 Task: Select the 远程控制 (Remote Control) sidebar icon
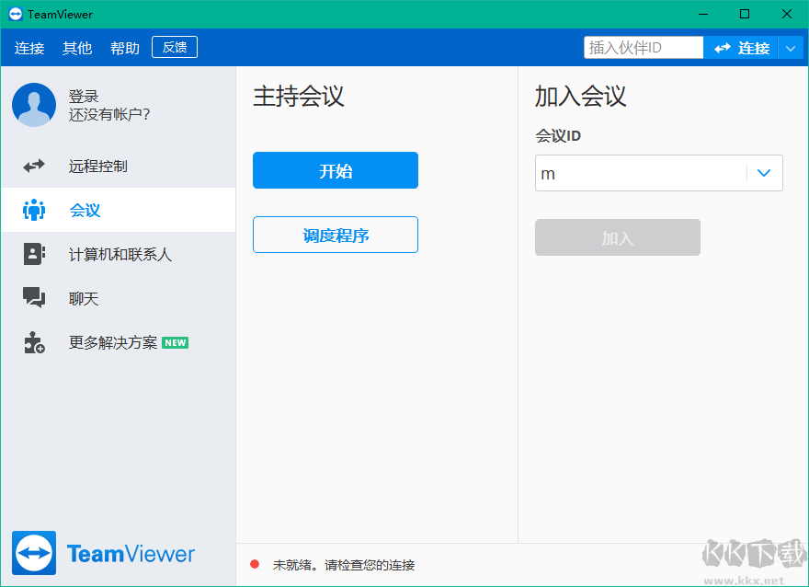pyautogui.click(x=34, y=166)
